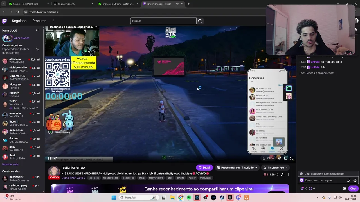Open Discord from the taskbar
This screenshot has width=360, height=202.
tap(238, 198)
